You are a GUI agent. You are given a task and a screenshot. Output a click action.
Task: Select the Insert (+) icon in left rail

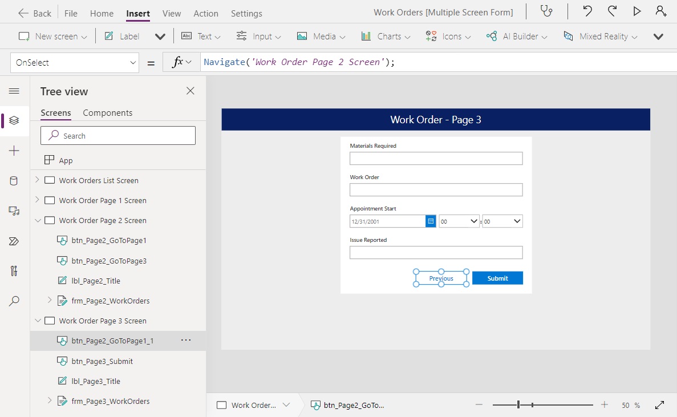[x=14, y=151]
